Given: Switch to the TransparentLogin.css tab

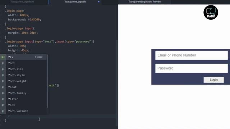Looking at the screenshot, I should pyautogui.click(x=75, y=2).
